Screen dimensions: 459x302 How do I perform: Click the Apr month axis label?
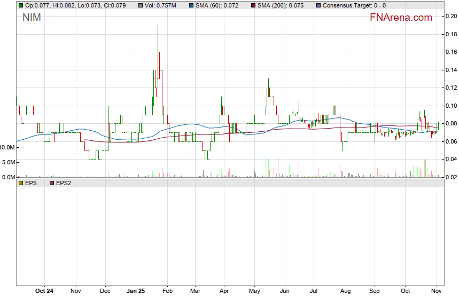224,291
